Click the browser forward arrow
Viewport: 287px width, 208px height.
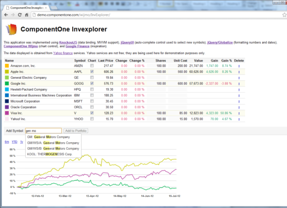13,15
